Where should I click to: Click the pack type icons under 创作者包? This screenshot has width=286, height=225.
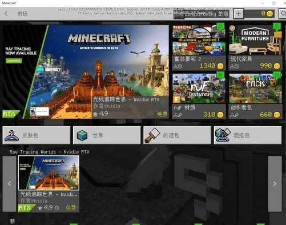click(235, 115)
